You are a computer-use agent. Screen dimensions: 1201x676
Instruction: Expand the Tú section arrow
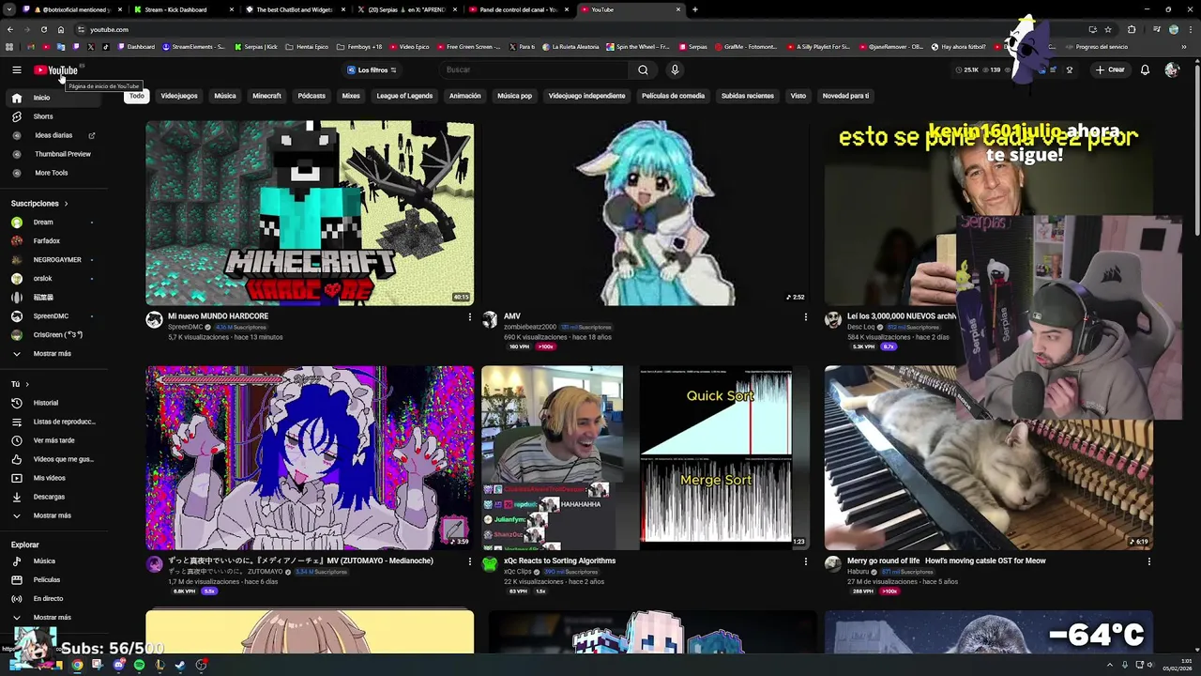coord(27,384)
